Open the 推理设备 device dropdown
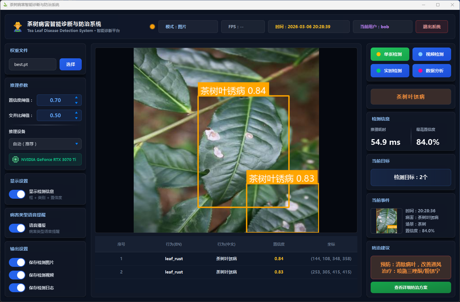Screen dimensions: 460x302 (x=45, y=144)
